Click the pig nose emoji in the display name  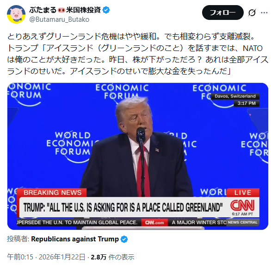tap(62, 10)
